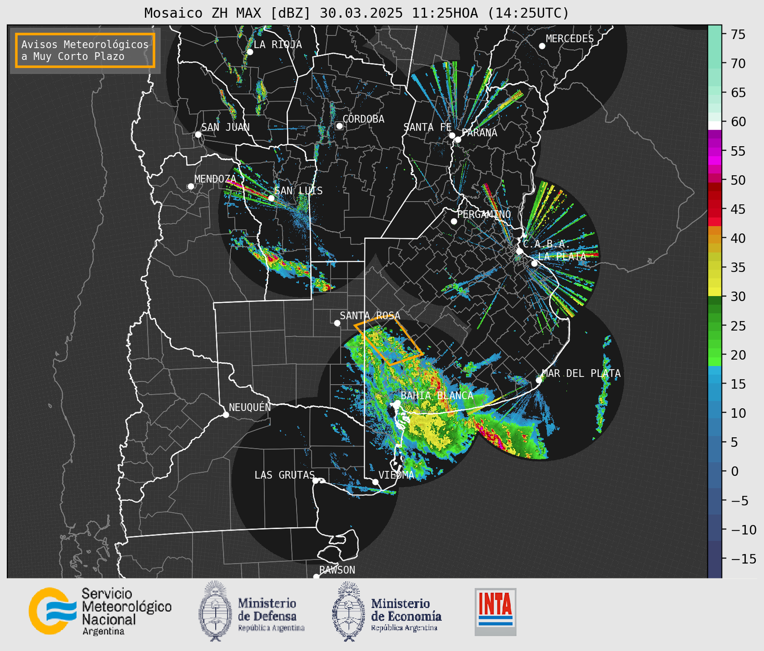
Task: Click the PERGAMINO city marker dot
Action: (x=454, y=221)
